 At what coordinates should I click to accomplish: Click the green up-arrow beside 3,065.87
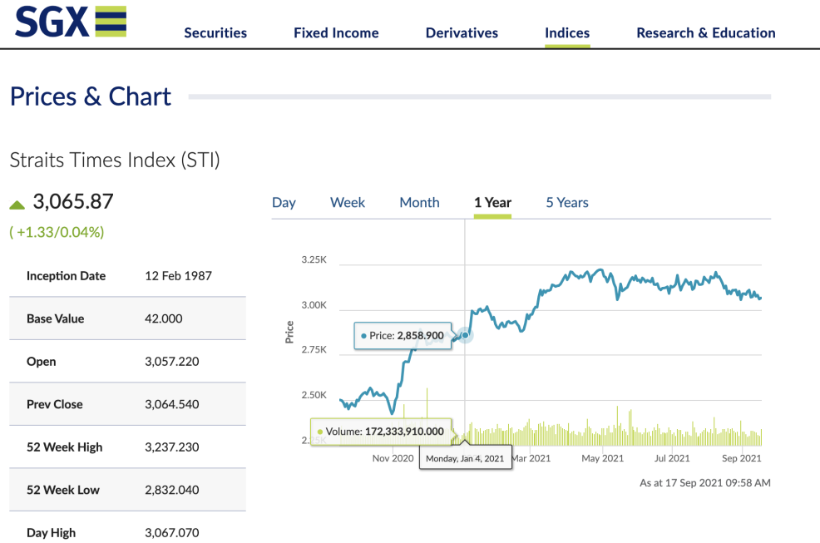(x=17, y=205)
